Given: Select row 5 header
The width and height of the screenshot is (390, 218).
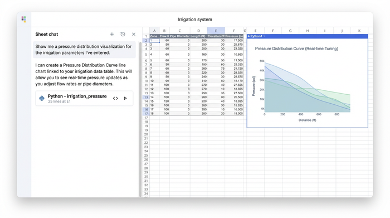Looking at the screenshot, I should [146, 55].
